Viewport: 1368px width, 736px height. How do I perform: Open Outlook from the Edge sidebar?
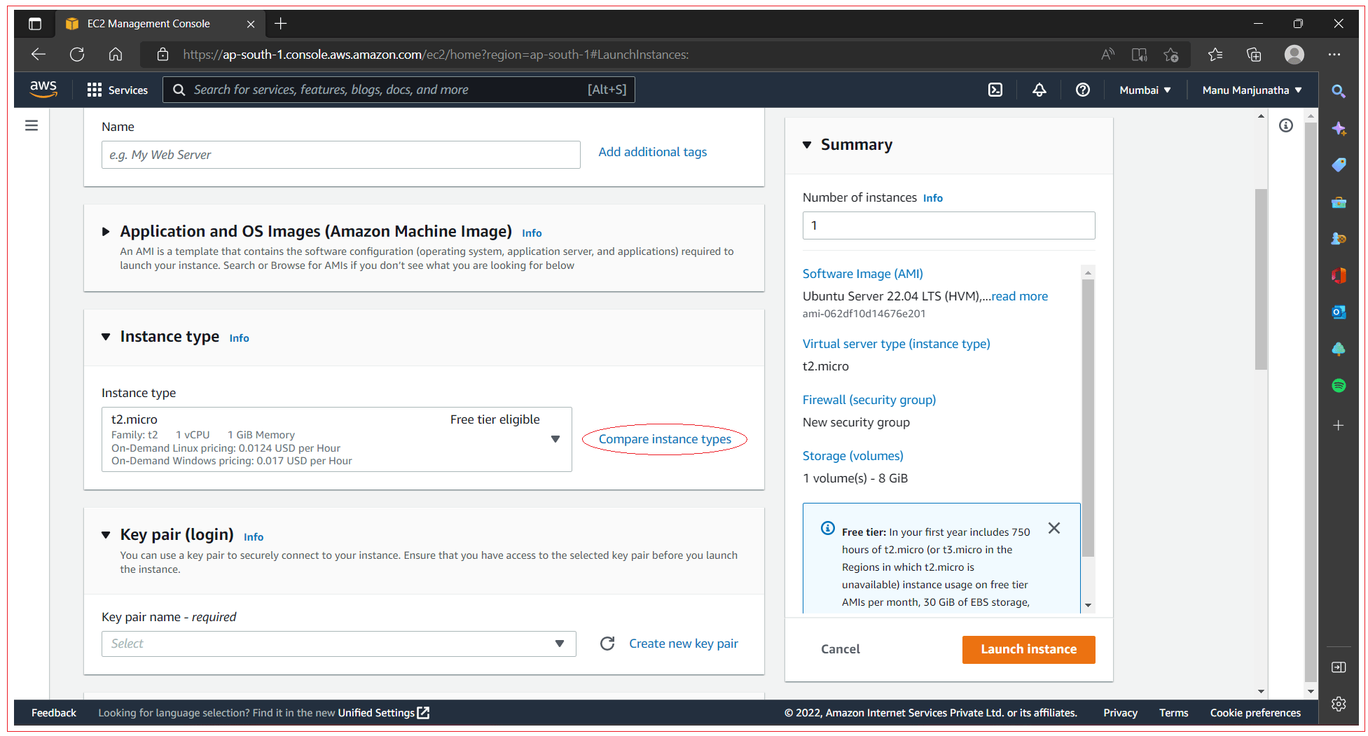coord(1339,312)
